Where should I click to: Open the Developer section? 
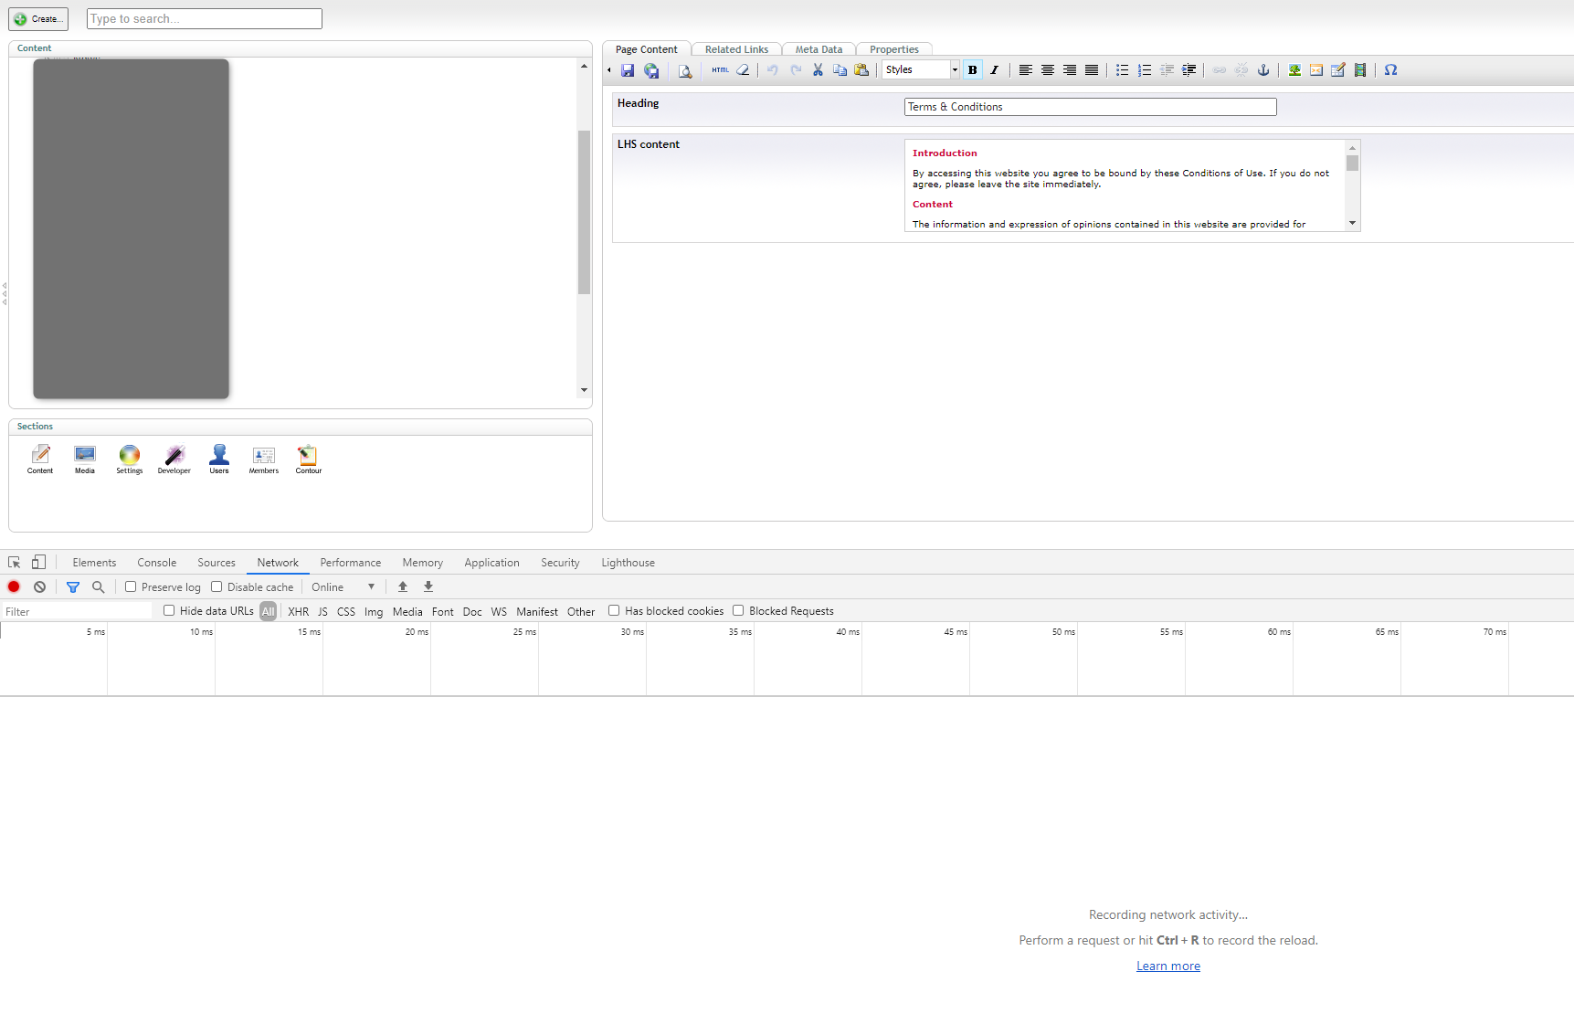pos(174,459)
